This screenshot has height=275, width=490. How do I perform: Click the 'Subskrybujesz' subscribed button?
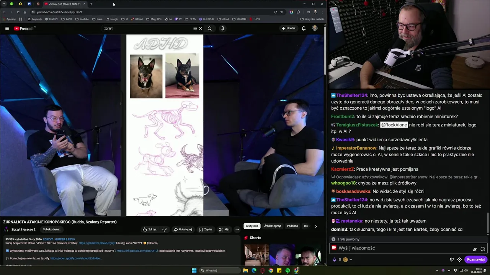coord(52,230)
